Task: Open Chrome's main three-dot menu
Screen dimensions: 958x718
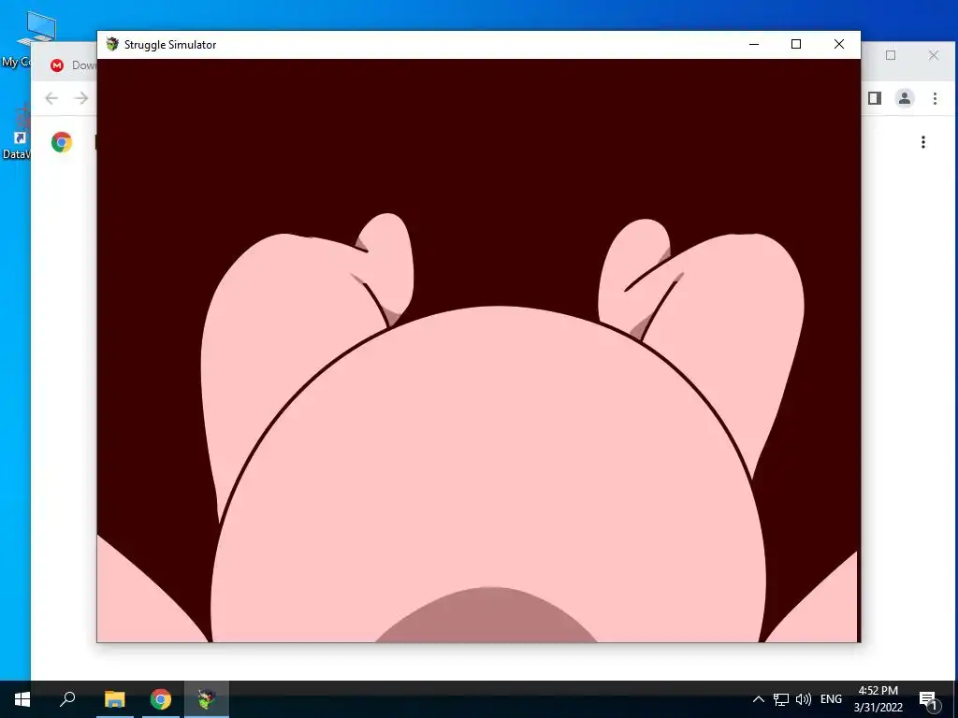Action: coord(935,98)
